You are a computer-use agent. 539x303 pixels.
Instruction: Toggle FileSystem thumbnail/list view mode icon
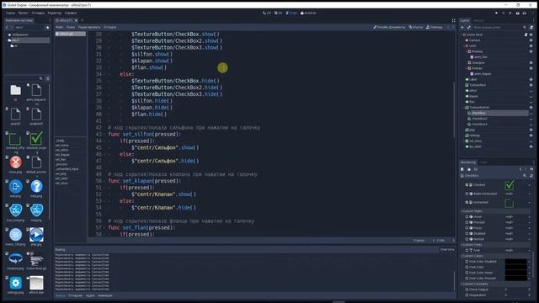tap(47, 78)
